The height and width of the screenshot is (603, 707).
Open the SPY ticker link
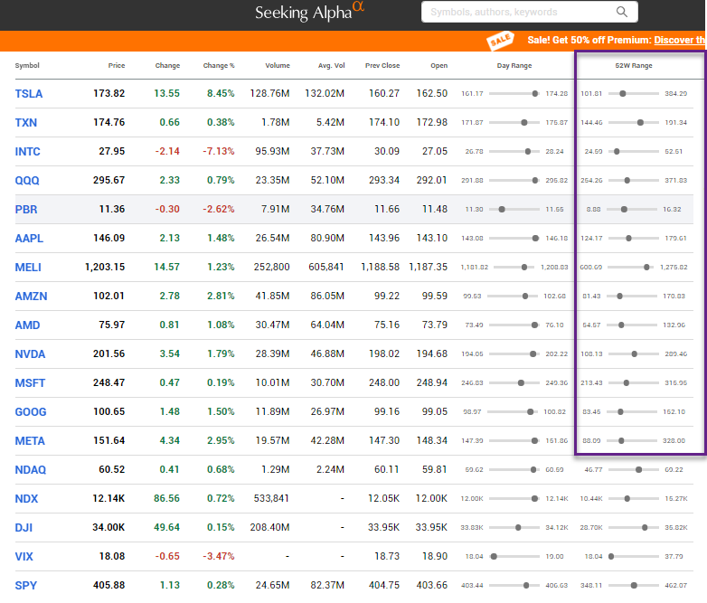point(25,586)
